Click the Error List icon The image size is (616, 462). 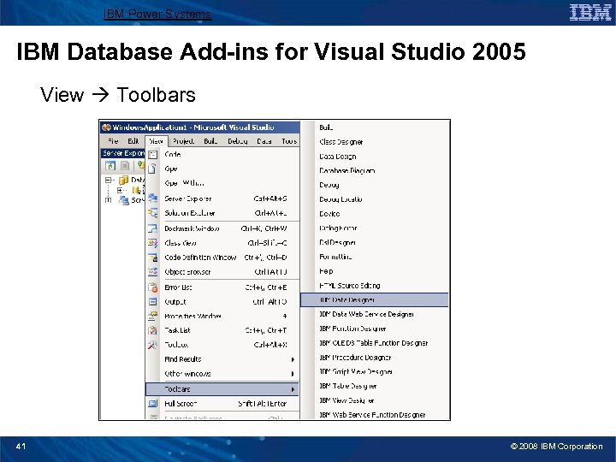pos(153,287)
